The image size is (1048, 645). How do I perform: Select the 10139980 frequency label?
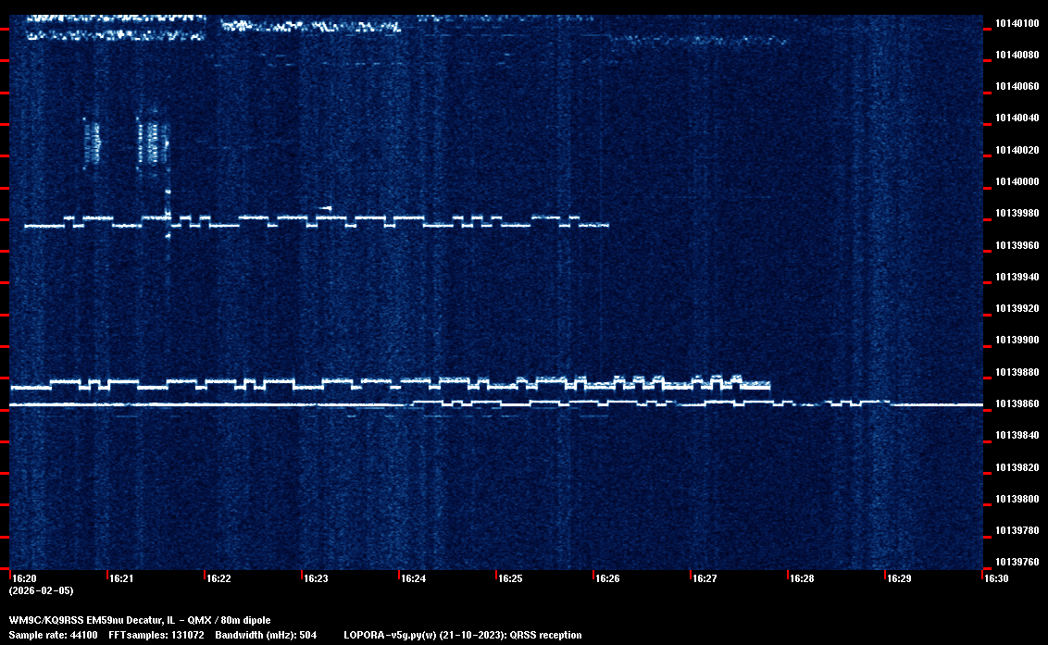coord(1017,214)
